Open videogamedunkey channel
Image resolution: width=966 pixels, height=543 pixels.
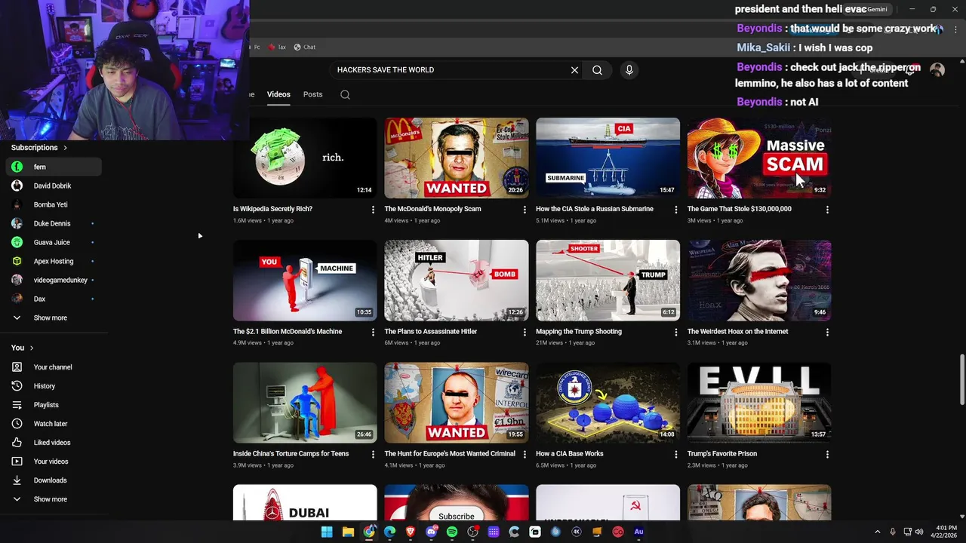coord(54,280)
